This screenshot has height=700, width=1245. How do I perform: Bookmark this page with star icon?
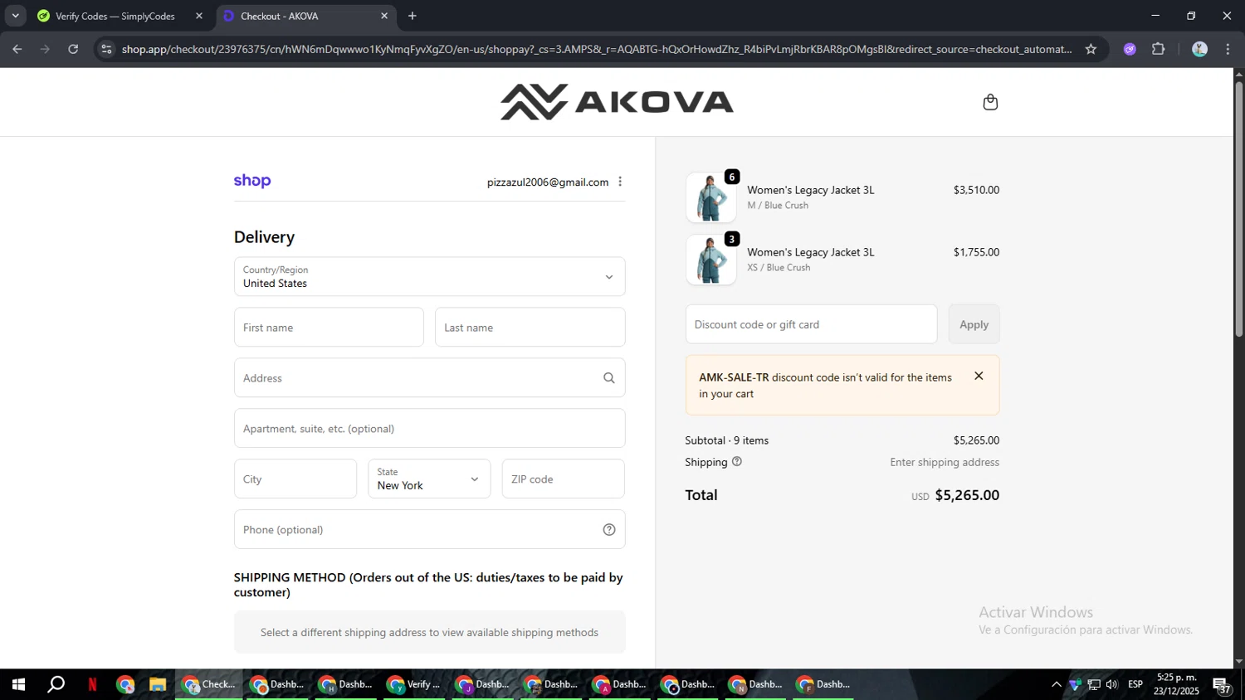pyautogui.click(x=1091, y=49)
